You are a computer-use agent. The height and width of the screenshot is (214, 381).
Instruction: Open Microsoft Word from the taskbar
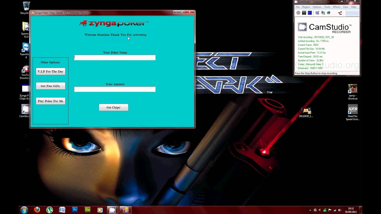[x=62, y=210]
